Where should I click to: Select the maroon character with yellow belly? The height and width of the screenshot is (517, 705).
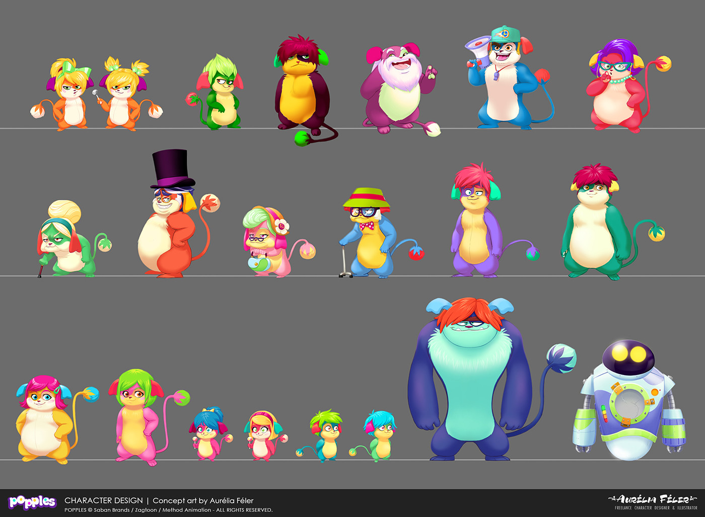304,91
